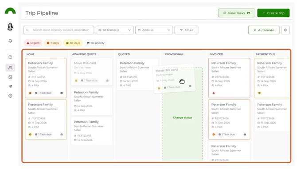Click 4 PAX on the QUOTED card
The image size is (297, 169).
pyautogui.click(x=125, y=86)
